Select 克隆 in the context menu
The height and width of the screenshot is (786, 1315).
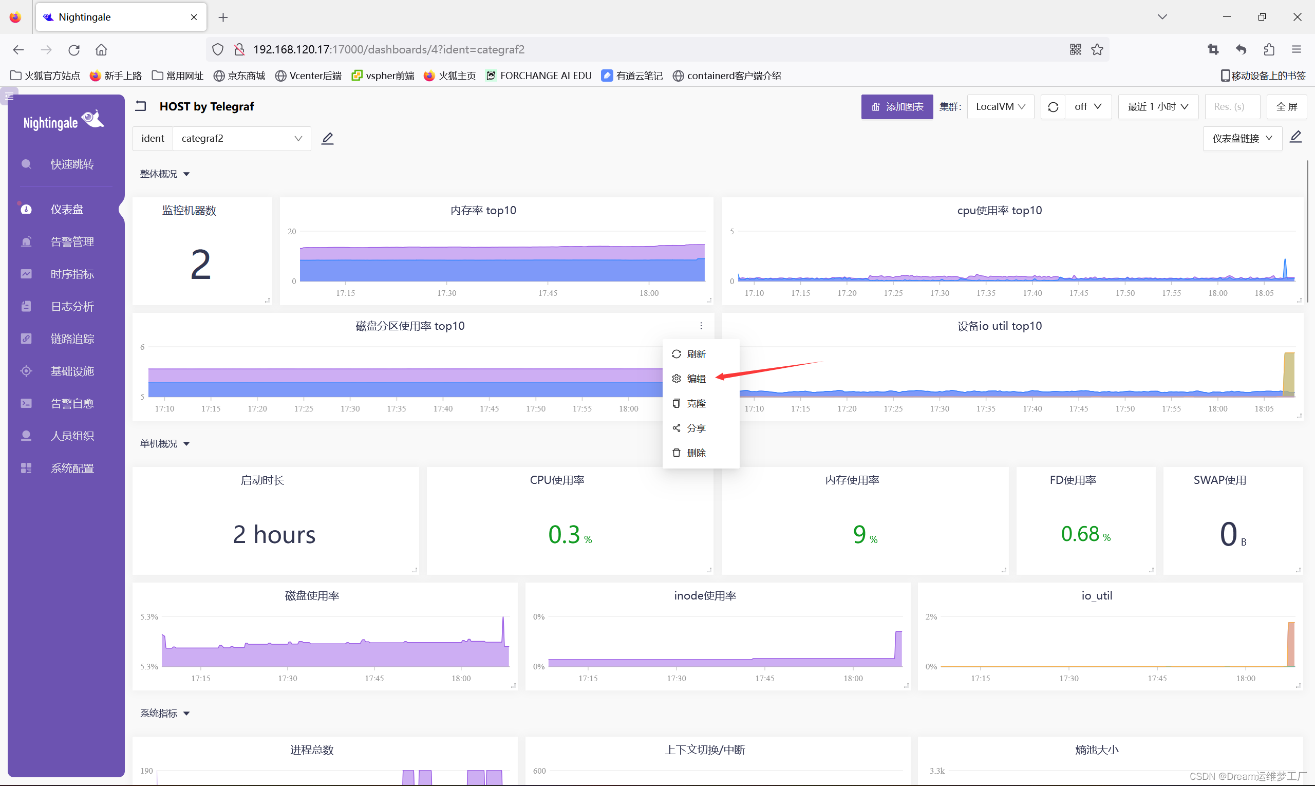click(x=696, y=404)
